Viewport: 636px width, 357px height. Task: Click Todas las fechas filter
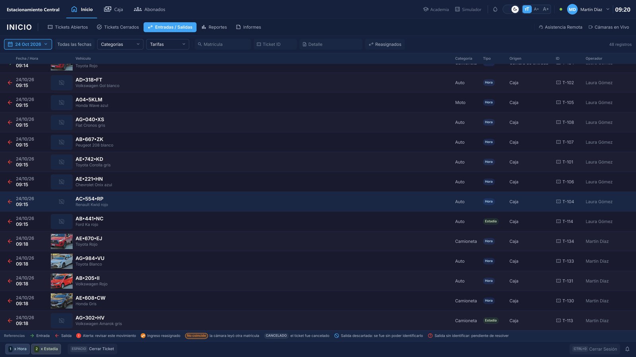74,44
